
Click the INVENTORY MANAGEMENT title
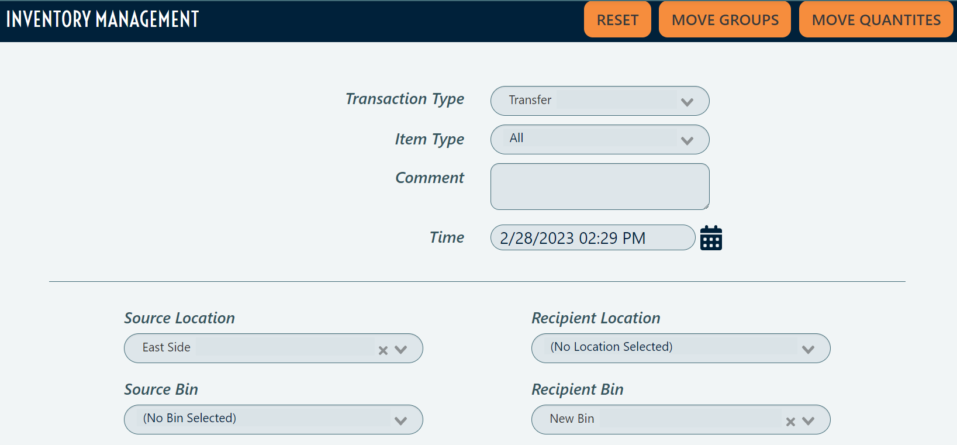click(102, 18)
